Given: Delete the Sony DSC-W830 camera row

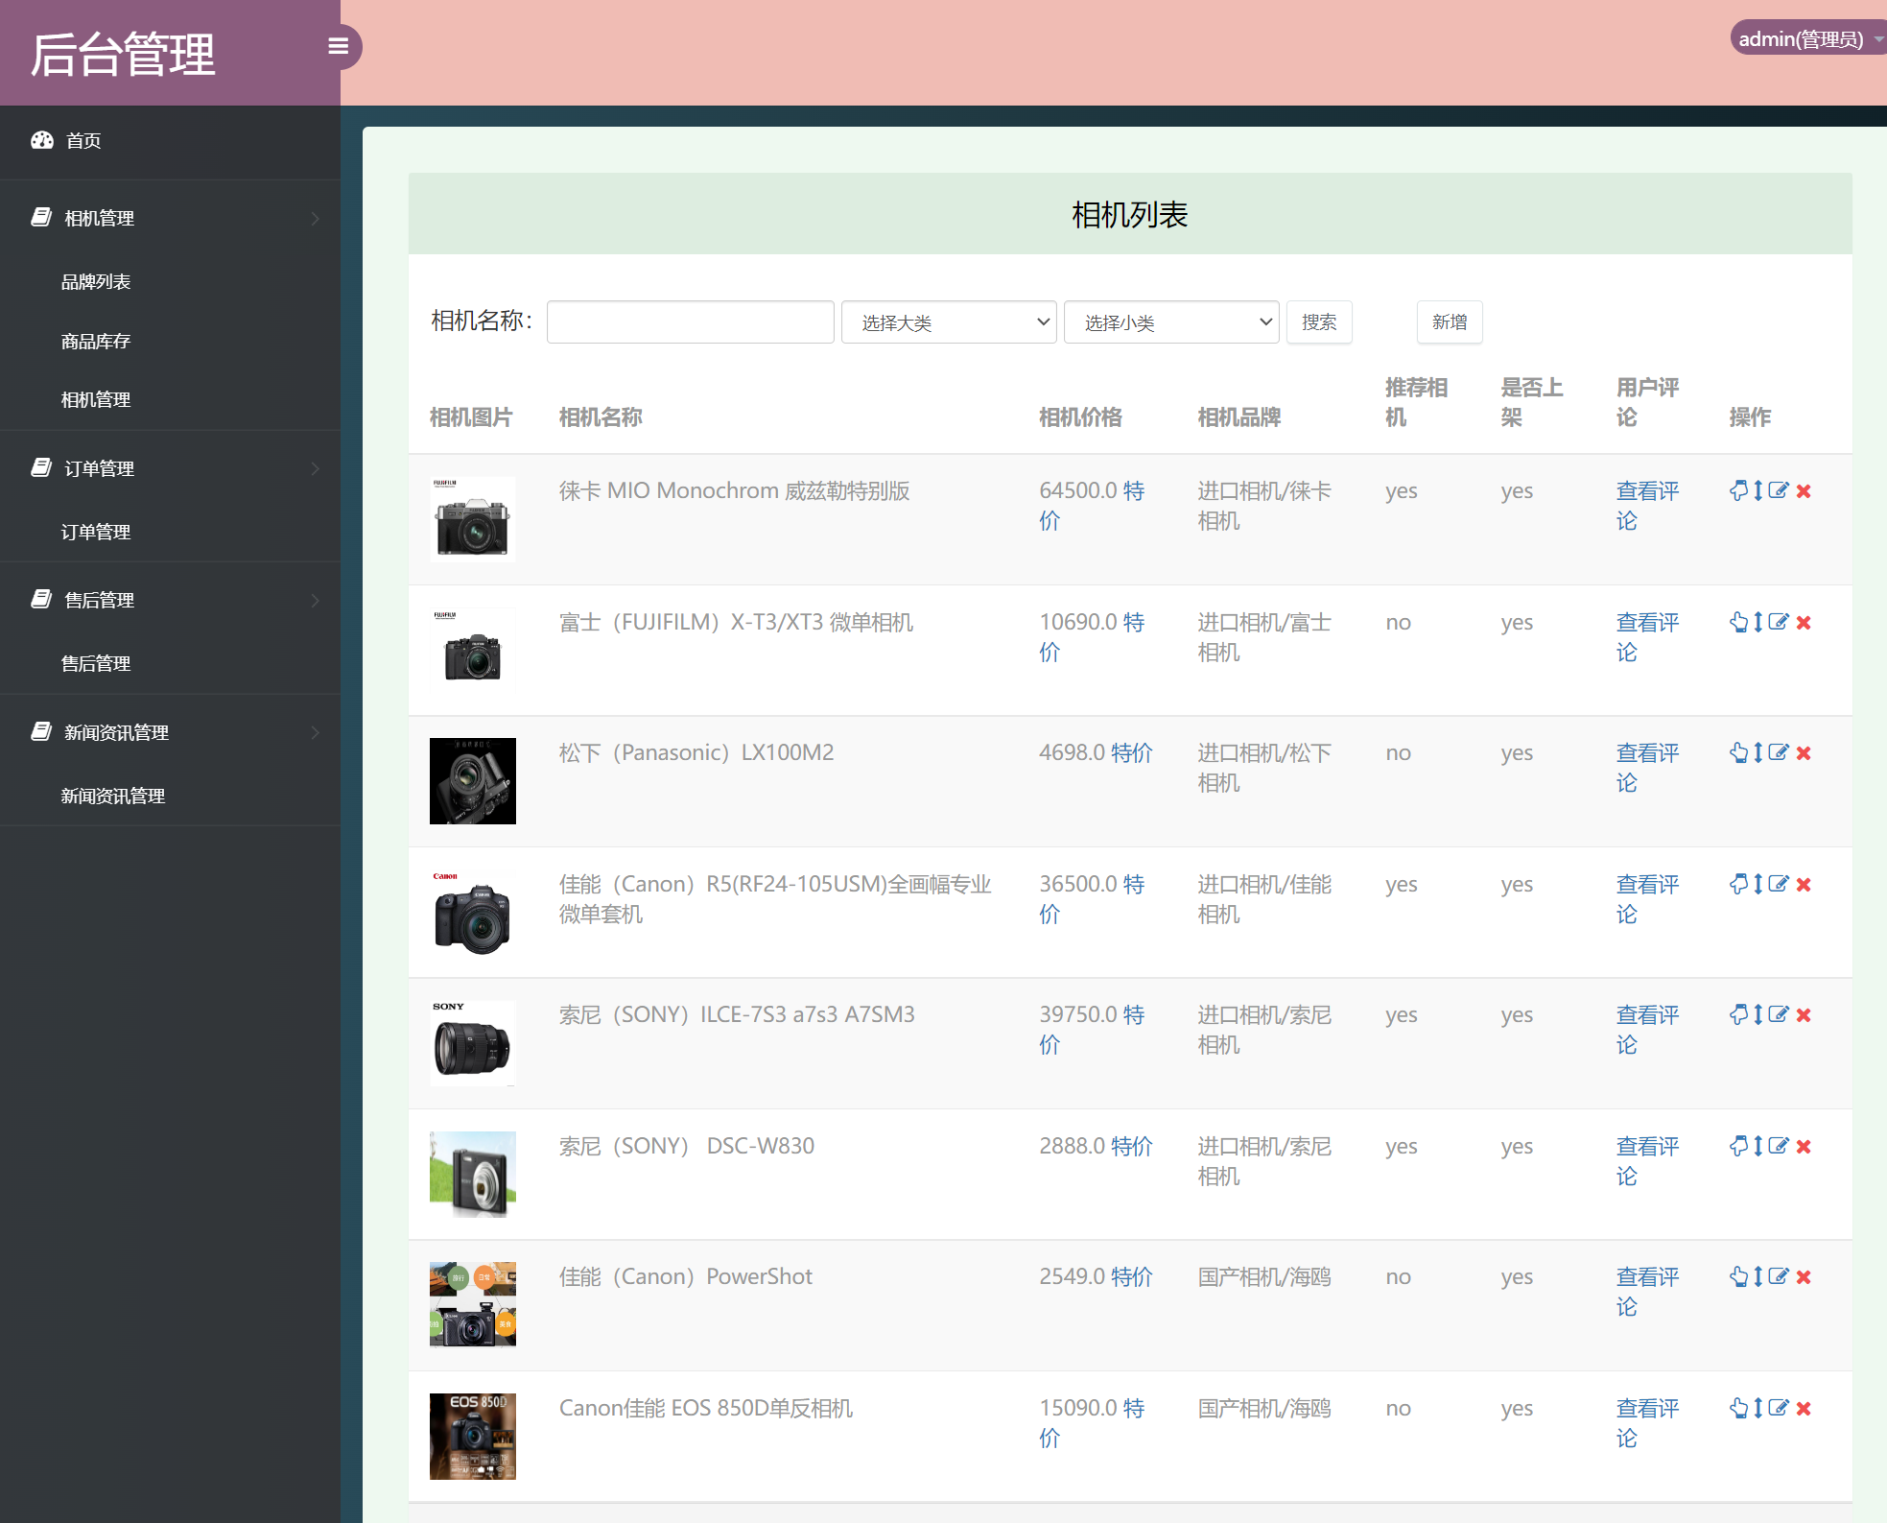Looking at the screenshot, I should click(x=1804, y=1146).
